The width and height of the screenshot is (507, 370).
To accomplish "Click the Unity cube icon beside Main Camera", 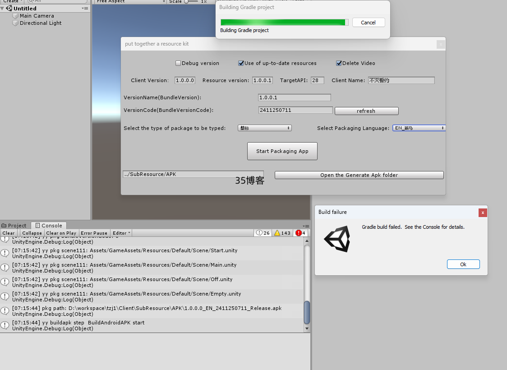I will [x=15, y=16].
